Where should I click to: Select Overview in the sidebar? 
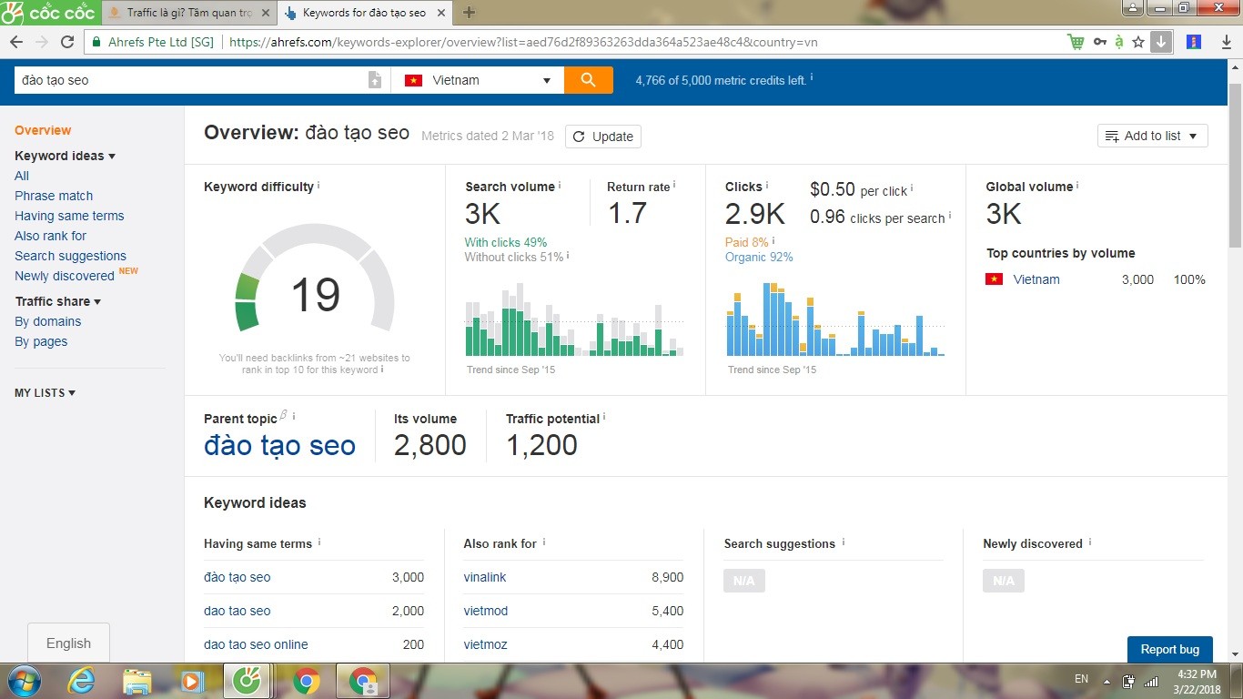pos(43,130)
